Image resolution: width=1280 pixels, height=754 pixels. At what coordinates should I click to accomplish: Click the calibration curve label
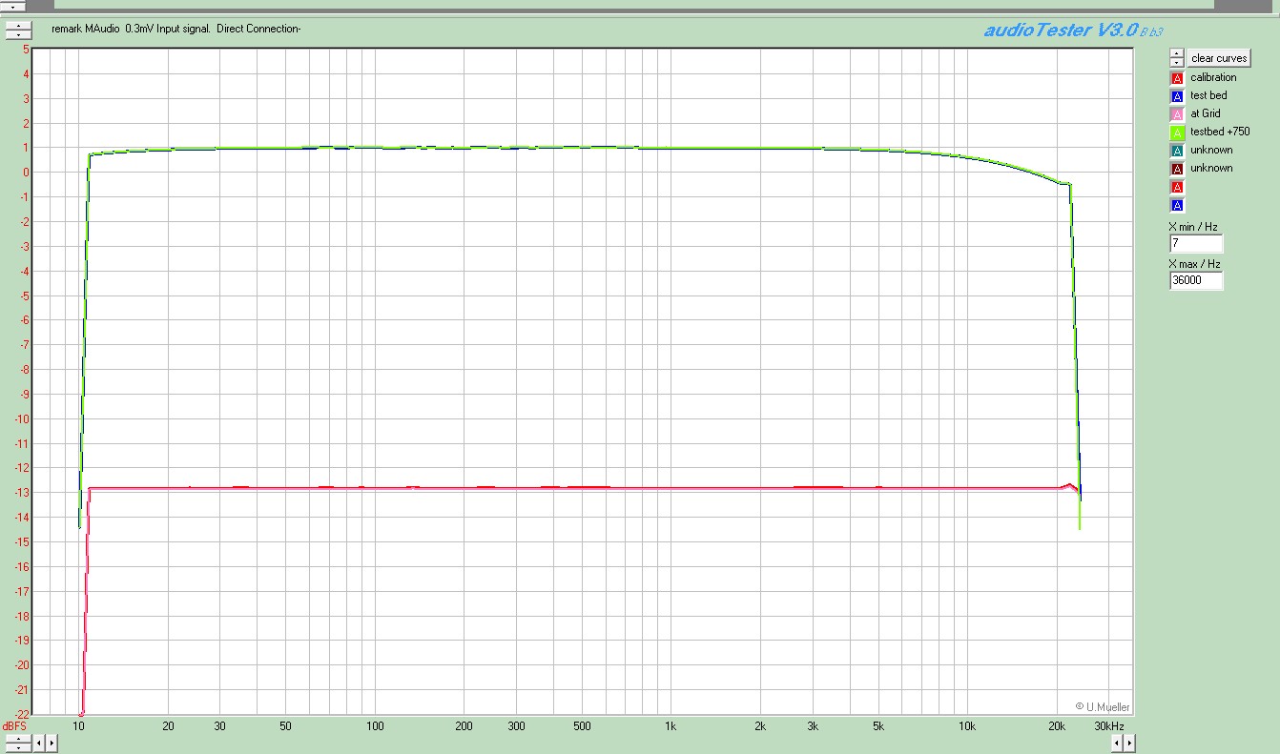pyautogui.click(x=1213, y=77)
